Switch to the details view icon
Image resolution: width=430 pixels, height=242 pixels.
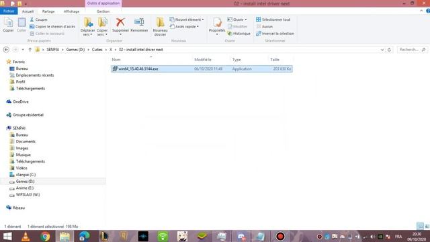420,226
